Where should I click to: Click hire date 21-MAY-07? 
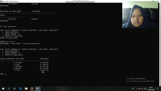[x=44, y=70]
